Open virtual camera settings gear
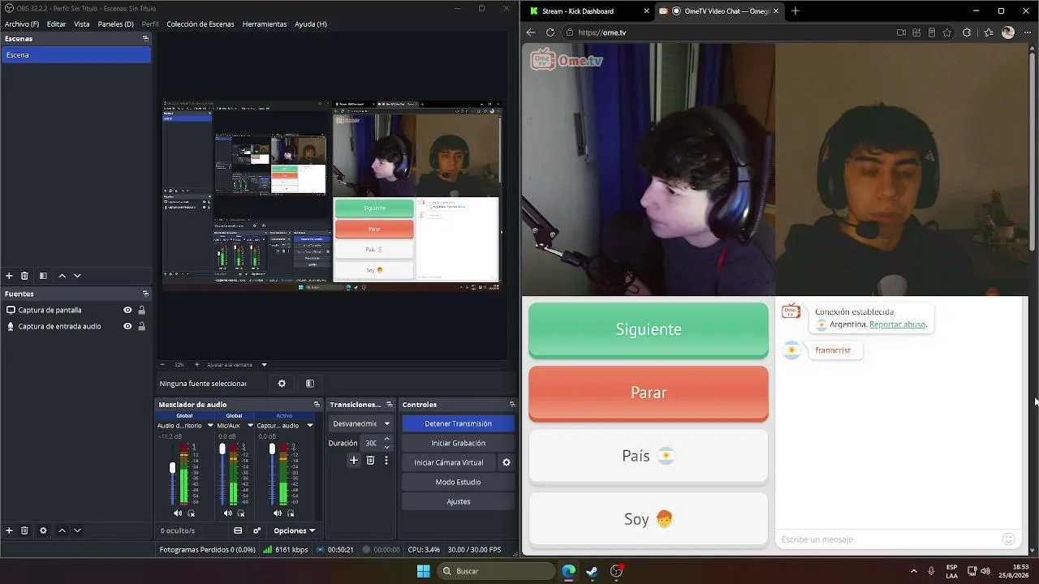Screen dimensions: 1039x584 506,462
